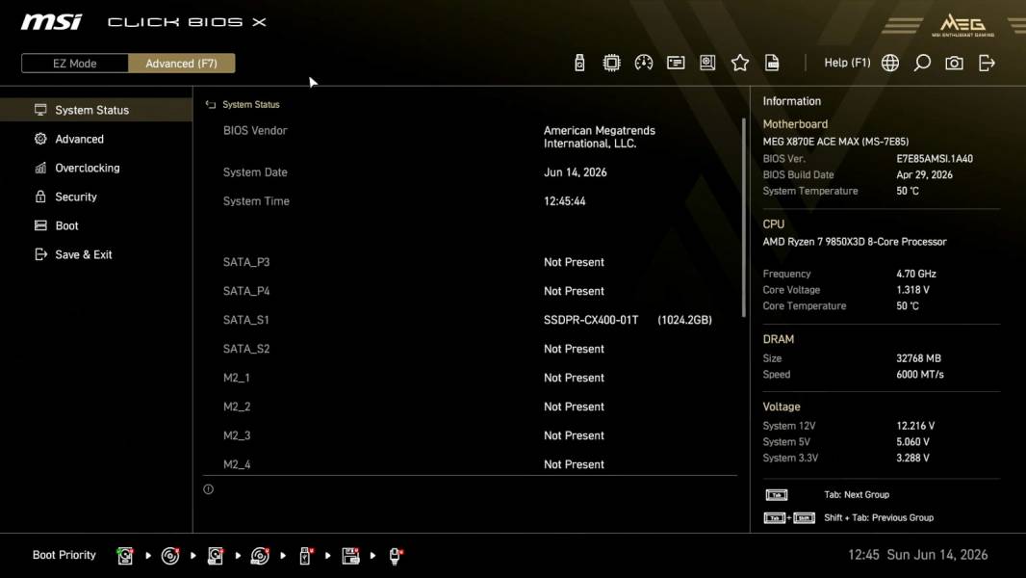Select the USB key boot priority icon
Image resolution: width=1026 pixels, height=578 pixels.
[305, 556]
